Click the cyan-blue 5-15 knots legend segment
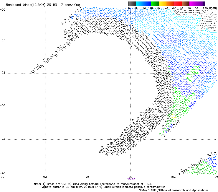Viewport: 218px width, 192px height. click(143, 4)
